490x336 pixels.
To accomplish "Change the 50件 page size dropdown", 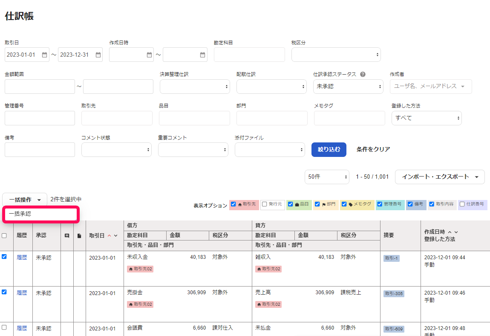I will point(327,177).
